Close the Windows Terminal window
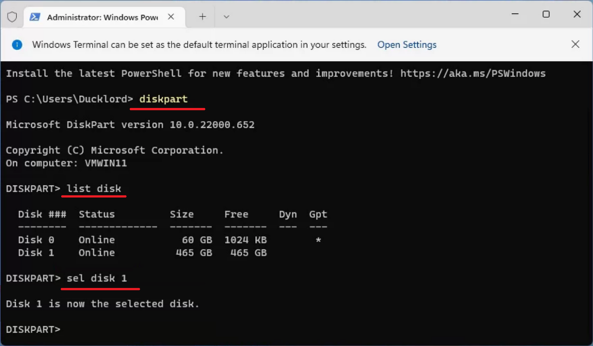The width and height of the screenshot is (593, 346). click(x=577, y=14)
